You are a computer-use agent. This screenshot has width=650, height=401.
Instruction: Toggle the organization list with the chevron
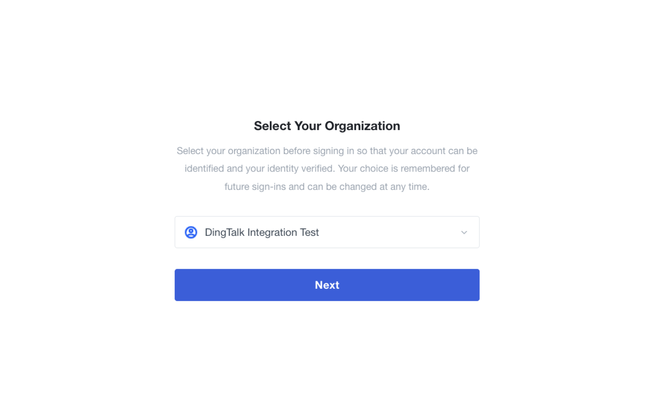[464, 233]
